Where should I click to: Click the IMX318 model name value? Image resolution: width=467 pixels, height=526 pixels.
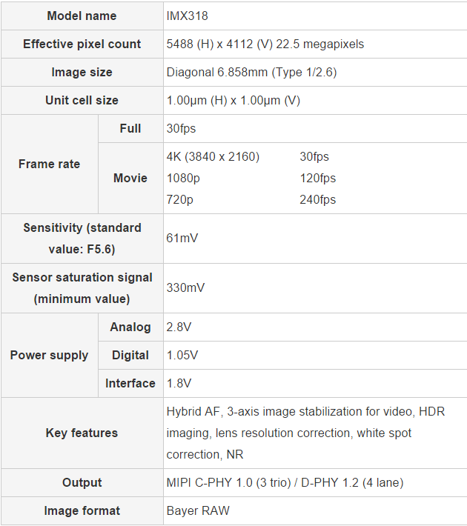point(186,16)
